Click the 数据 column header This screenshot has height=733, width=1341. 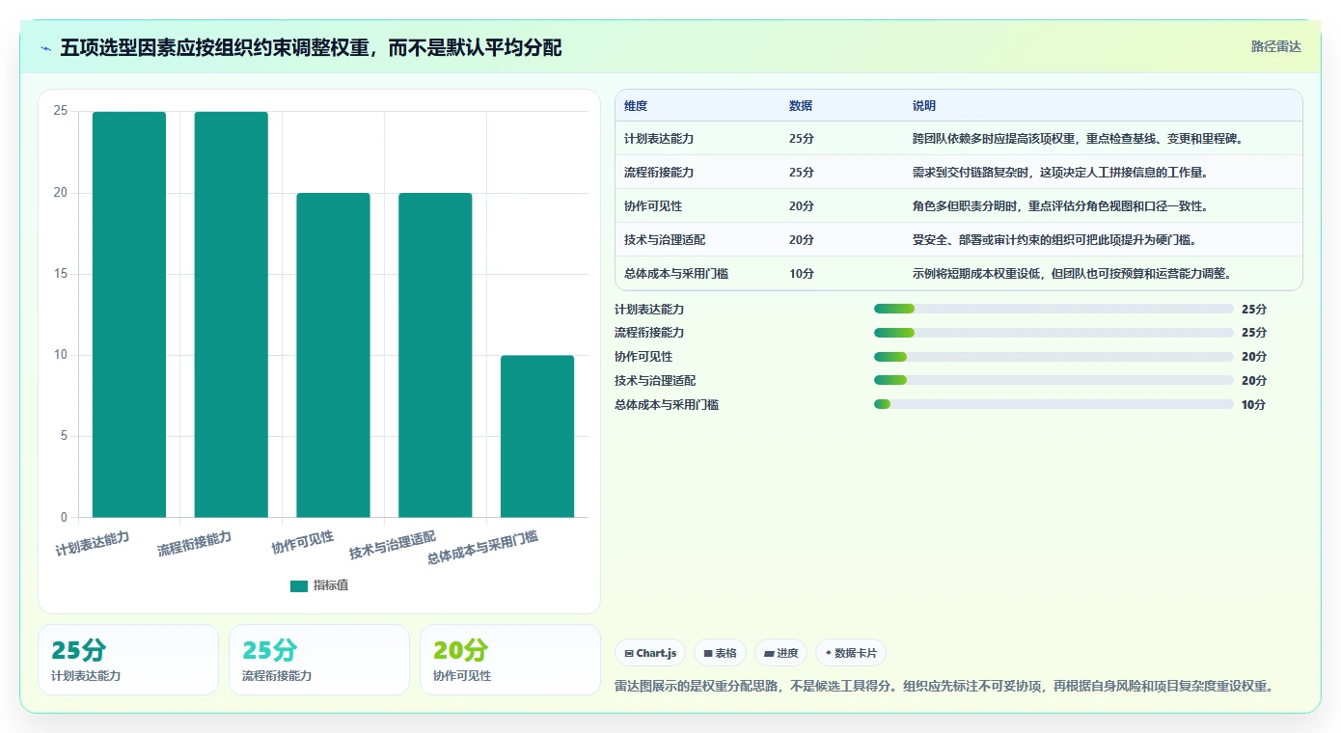click(801, 106)
